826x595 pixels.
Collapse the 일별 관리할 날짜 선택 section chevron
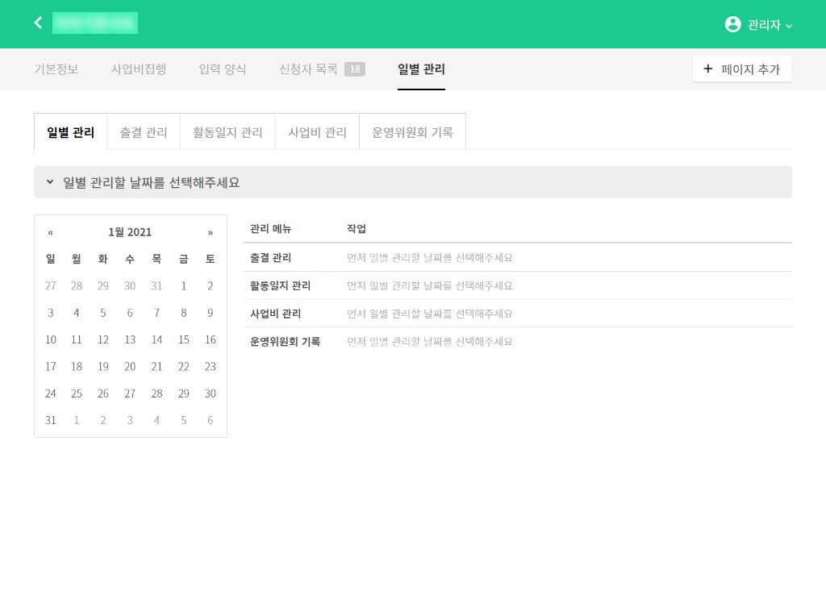coord(50,182)
